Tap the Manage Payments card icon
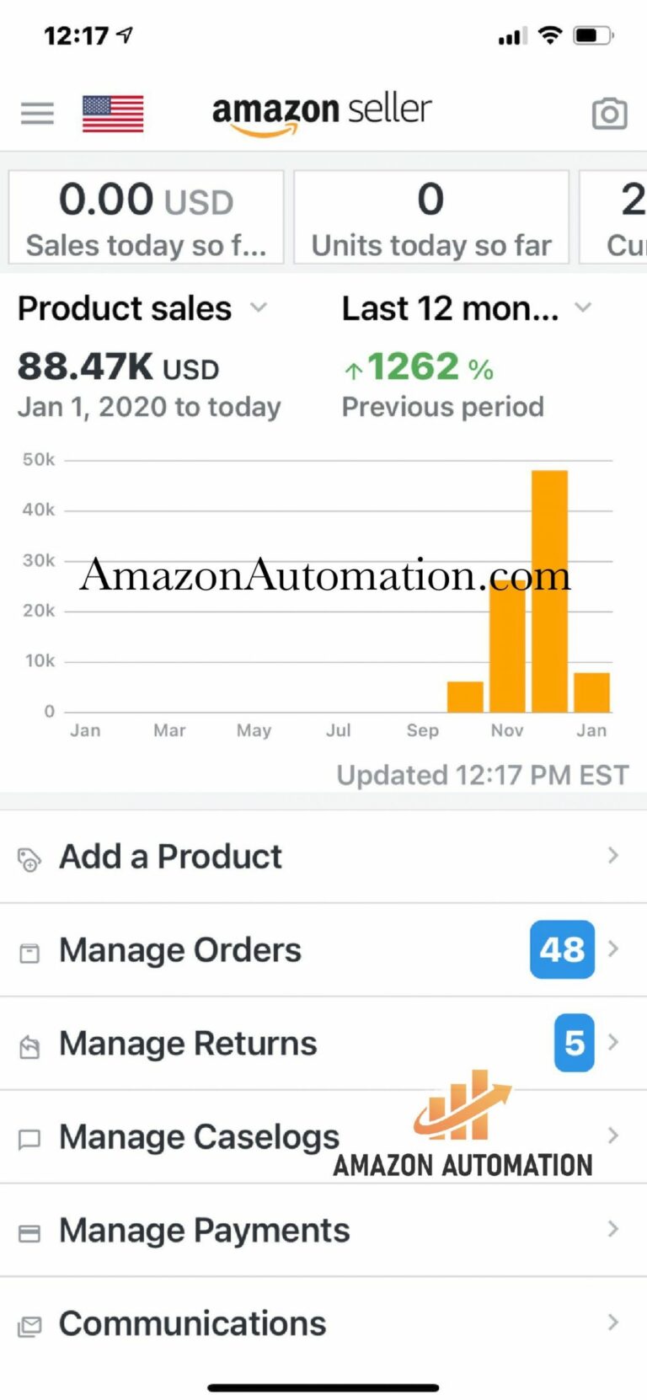The image size is (647, 1400). [x=29, y=1233]
